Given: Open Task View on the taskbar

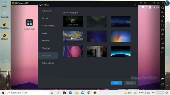Looking at the screenshot, I should point(58,93).
